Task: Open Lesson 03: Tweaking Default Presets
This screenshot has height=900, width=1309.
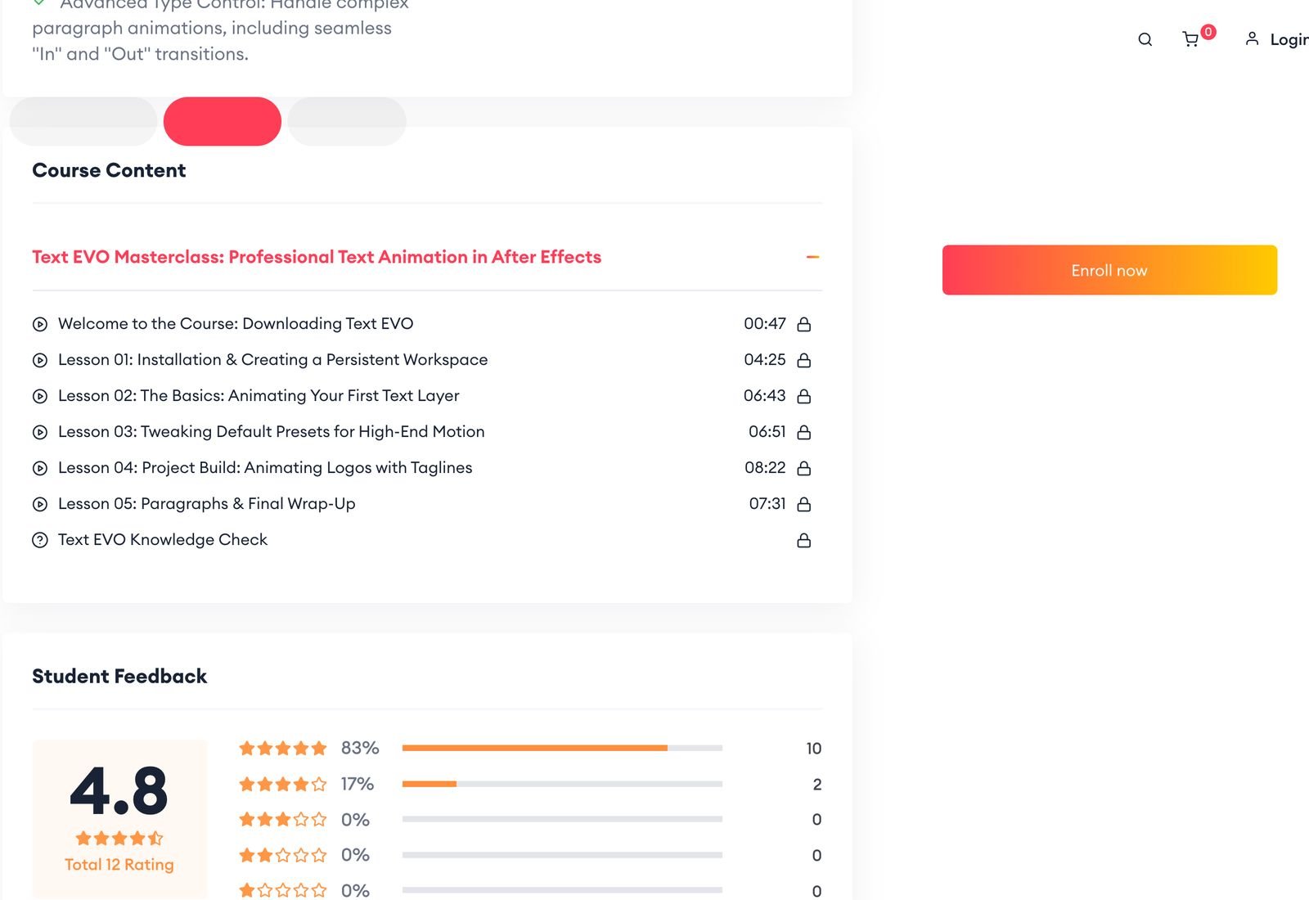Action: click(271, 431)
